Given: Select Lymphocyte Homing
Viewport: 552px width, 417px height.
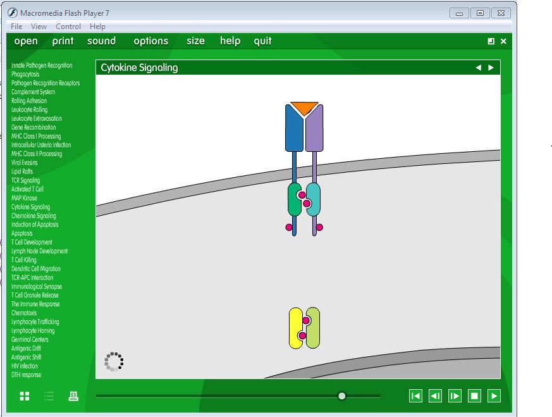Looking at the screenshot, I should click(33, 331).
